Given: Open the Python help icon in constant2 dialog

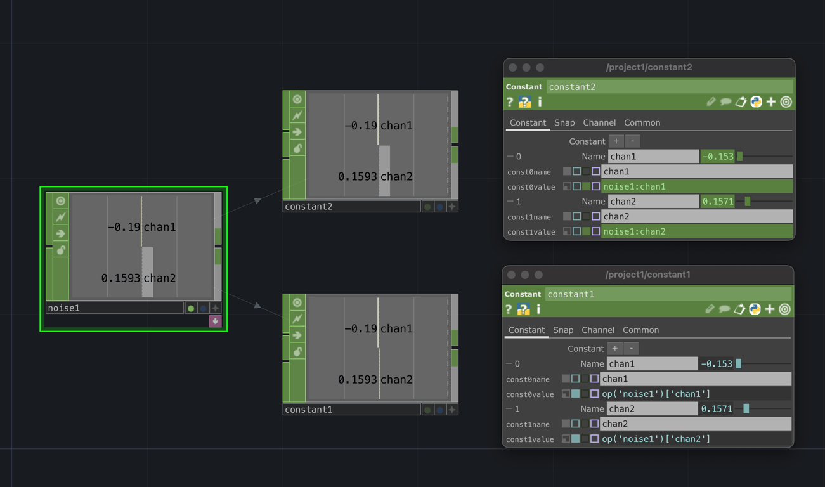Looking at the screenshot, I should 524,101.
